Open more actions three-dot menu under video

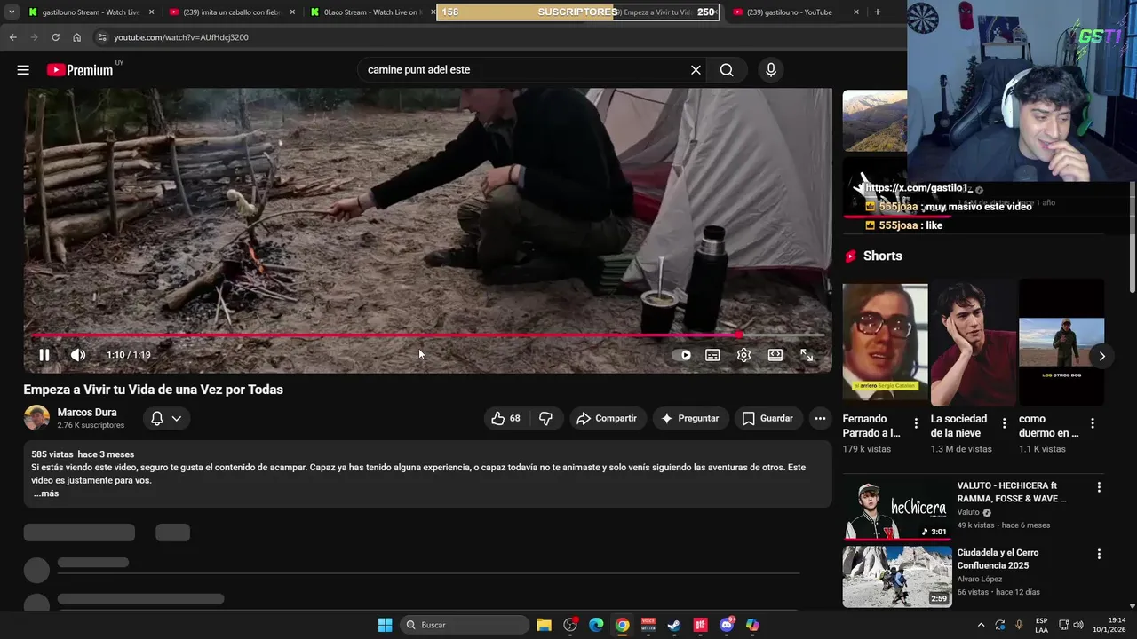[x=820, y=418]
